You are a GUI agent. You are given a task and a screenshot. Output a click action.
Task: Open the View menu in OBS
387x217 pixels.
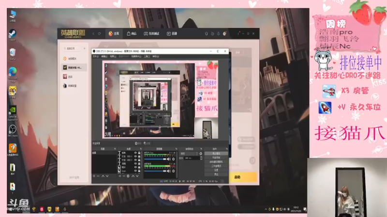(113, 56)
